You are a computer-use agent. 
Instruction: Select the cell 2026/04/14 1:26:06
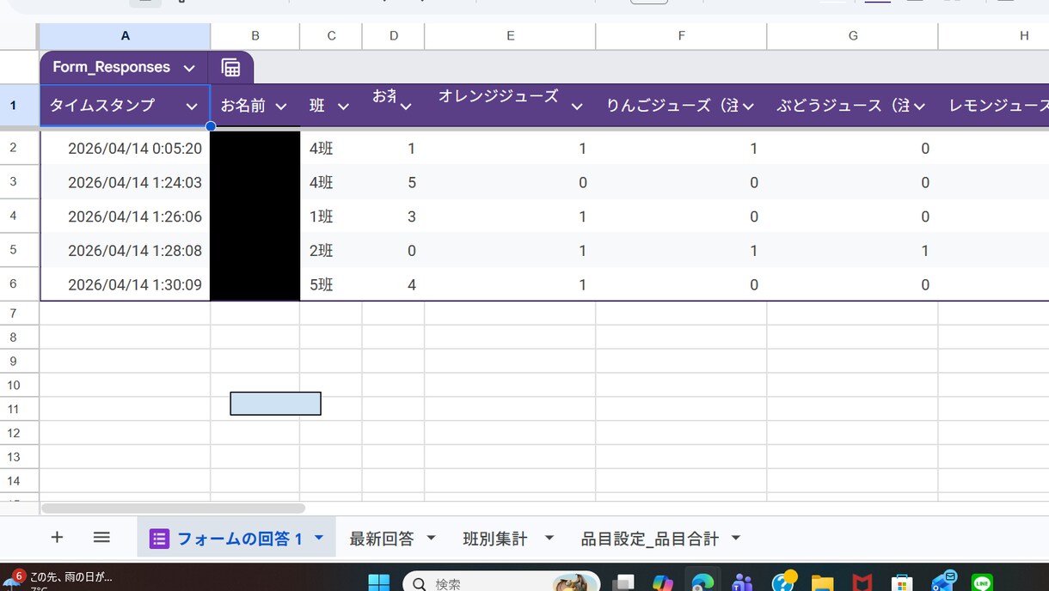pos(126,216)
